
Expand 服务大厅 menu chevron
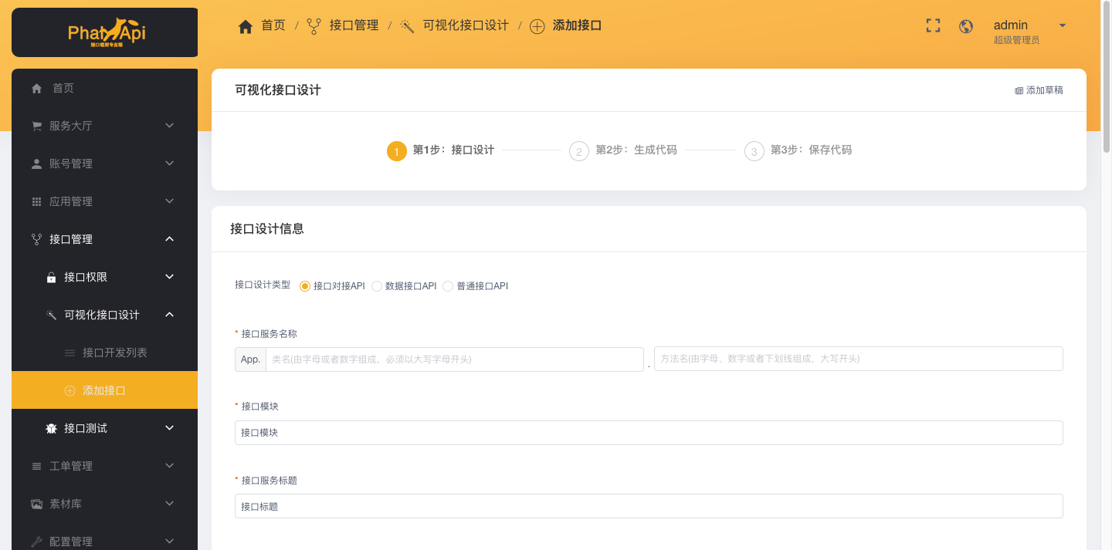170,125
